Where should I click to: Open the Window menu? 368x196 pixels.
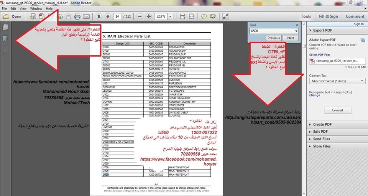[x=36, y=8]
